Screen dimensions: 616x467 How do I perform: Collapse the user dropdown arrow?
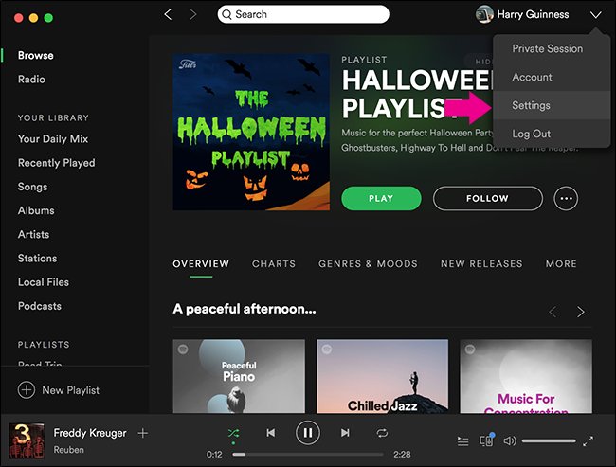(x=595, y=14)
